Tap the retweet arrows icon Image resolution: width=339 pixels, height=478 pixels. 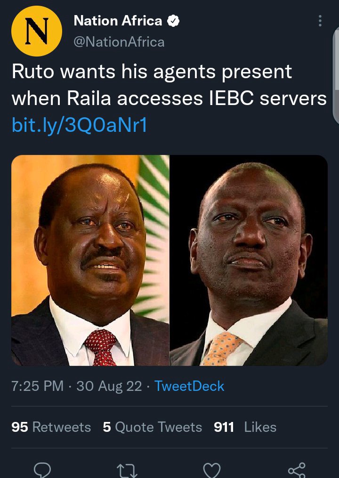[x=127, y=470]
